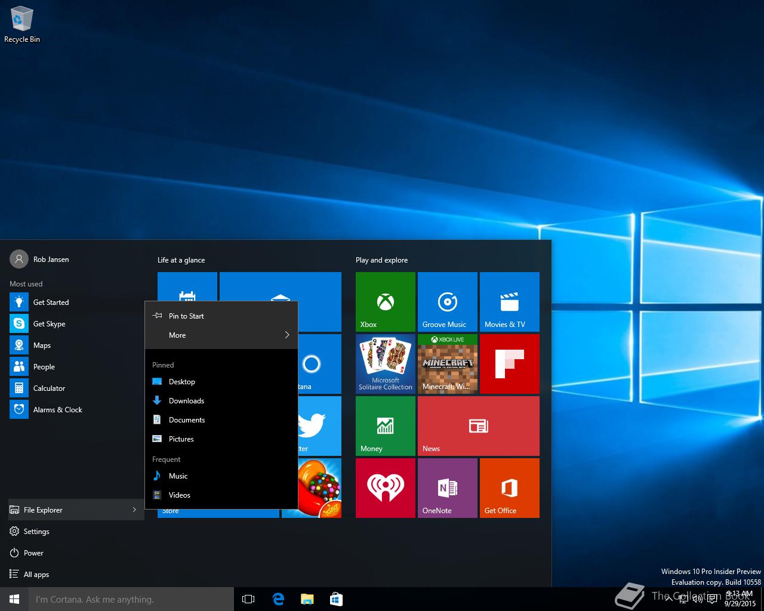Image resolution: width=764 pixels, height=611 pixels.
Task: Click the Rob Jansen user account
Action: [x=39, y=260]
